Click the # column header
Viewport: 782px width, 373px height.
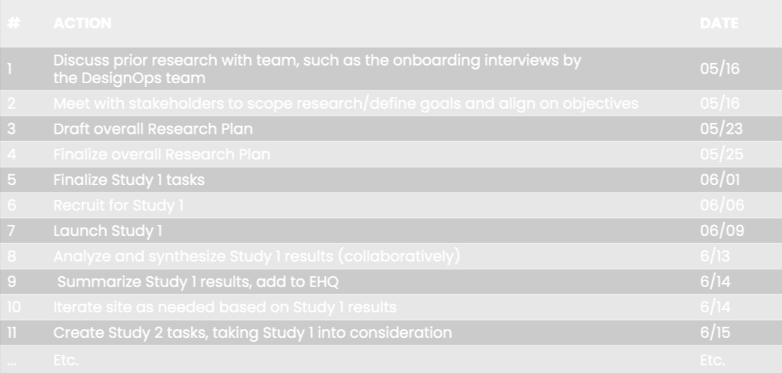(x=14, y=23)
